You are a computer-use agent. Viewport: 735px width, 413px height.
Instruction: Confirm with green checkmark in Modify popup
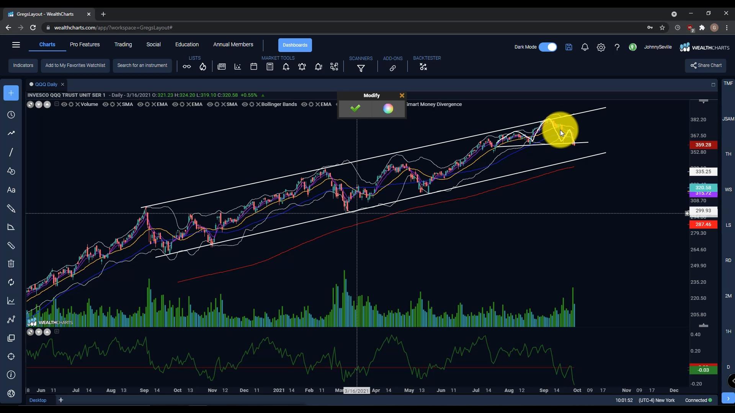(x=355, y=109)
